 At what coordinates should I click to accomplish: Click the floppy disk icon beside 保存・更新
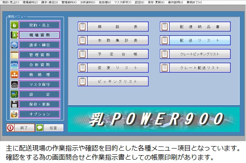[x=14, y=104]
